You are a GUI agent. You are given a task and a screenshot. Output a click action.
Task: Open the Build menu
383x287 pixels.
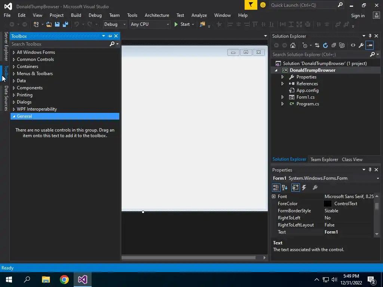coord(76,15)
